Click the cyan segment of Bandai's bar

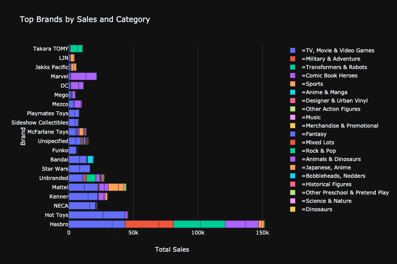coord(90,159)
